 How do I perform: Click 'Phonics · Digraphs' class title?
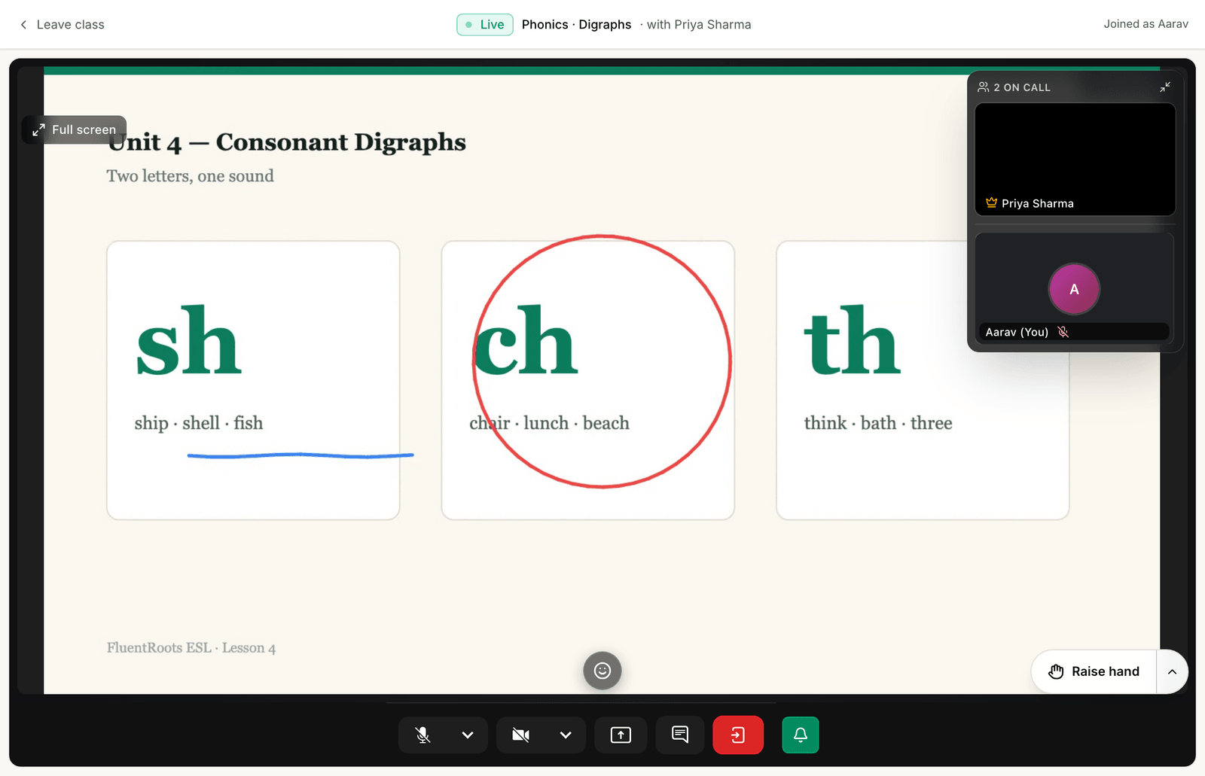577,25
